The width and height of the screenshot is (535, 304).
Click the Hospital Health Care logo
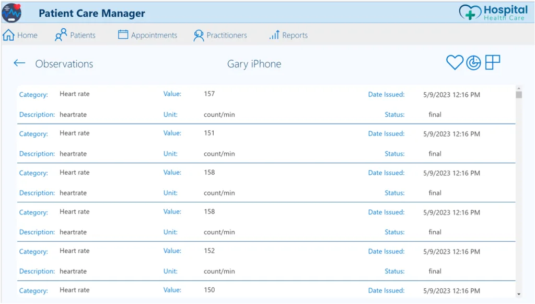[493, 13]
